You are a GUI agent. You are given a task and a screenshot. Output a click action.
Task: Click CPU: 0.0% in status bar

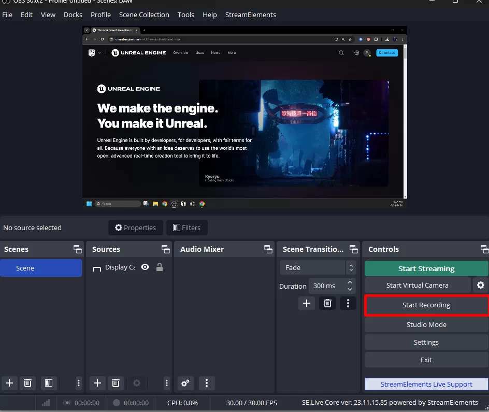[182, 403]
